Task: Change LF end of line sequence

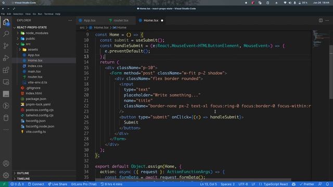Action: pos(253,184)
